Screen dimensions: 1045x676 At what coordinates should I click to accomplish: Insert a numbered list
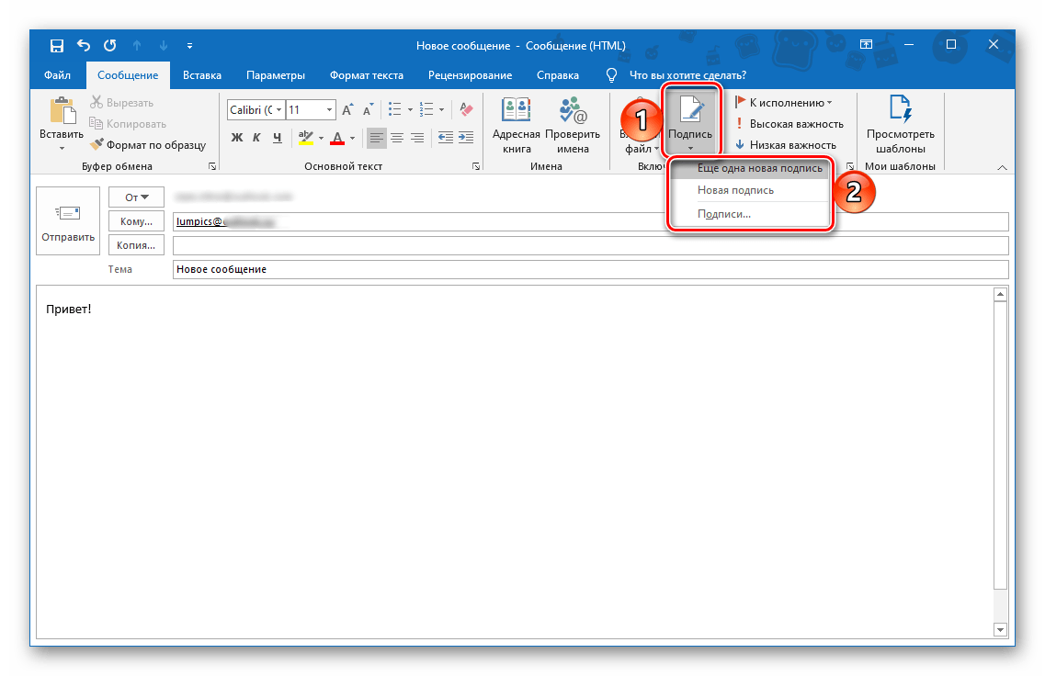coord(426,110)
